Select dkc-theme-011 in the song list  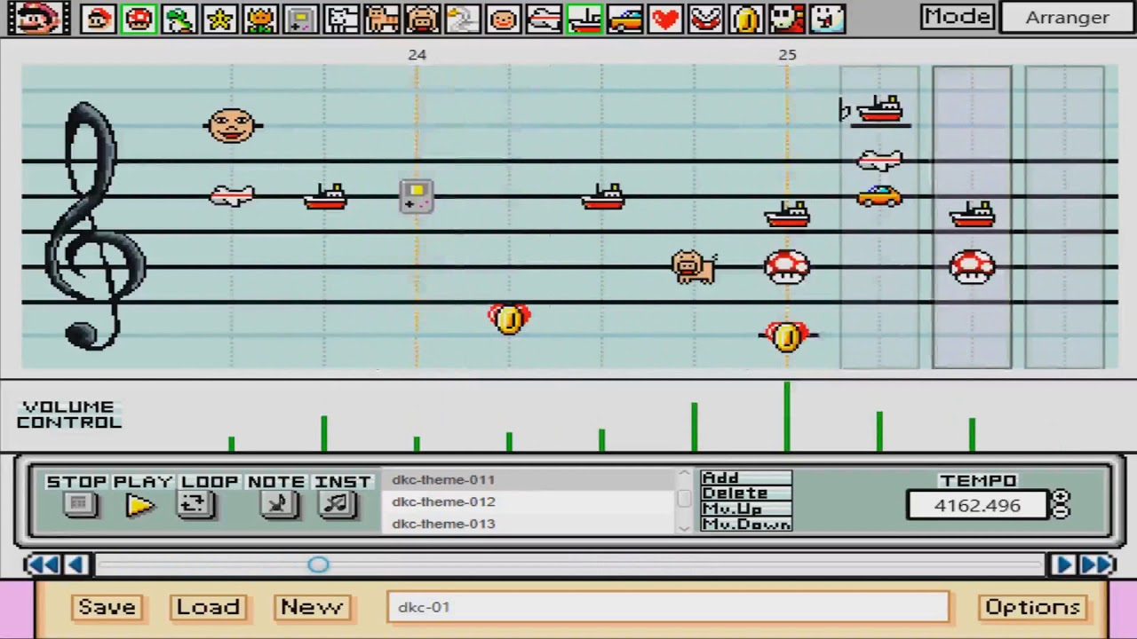click(529, 479)
